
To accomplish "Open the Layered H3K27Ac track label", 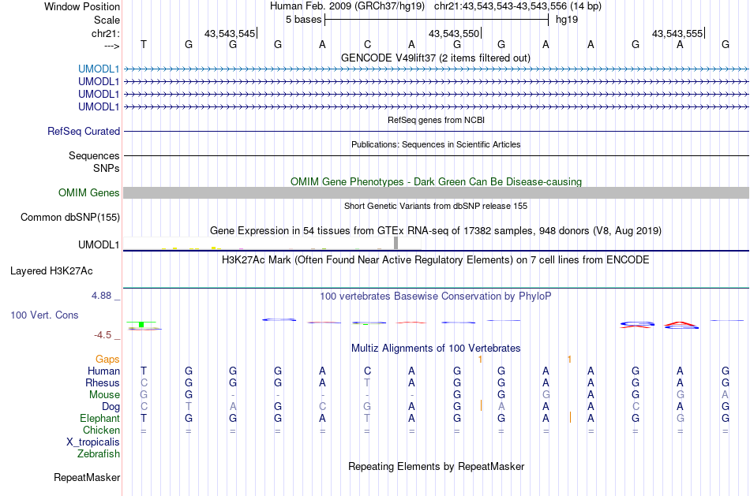I will click(51, 271).
